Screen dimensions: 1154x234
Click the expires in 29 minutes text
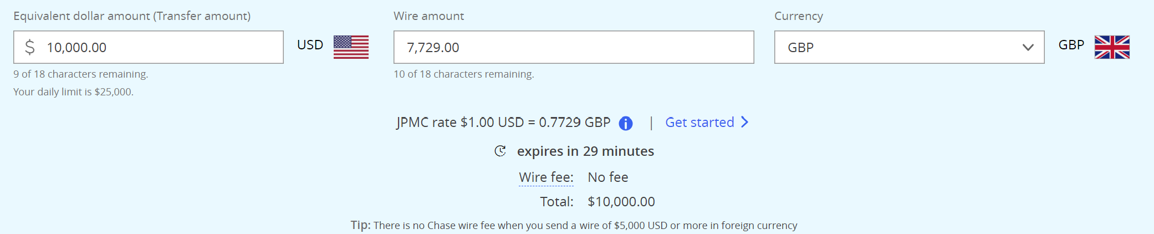click(585, 151)
